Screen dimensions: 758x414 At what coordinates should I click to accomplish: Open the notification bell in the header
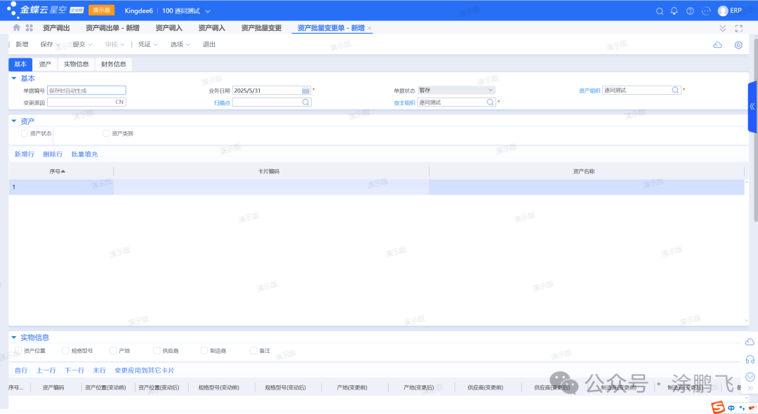[674, 11]
